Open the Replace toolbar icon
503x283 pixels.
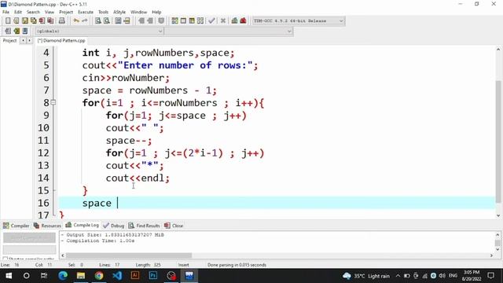click(x=107, y=21)
